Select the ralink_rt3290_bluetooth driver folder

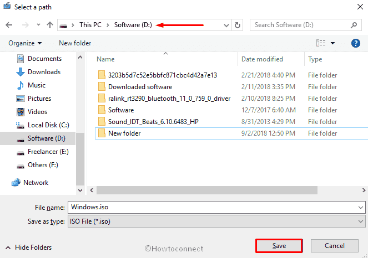(x=169, y=99)
